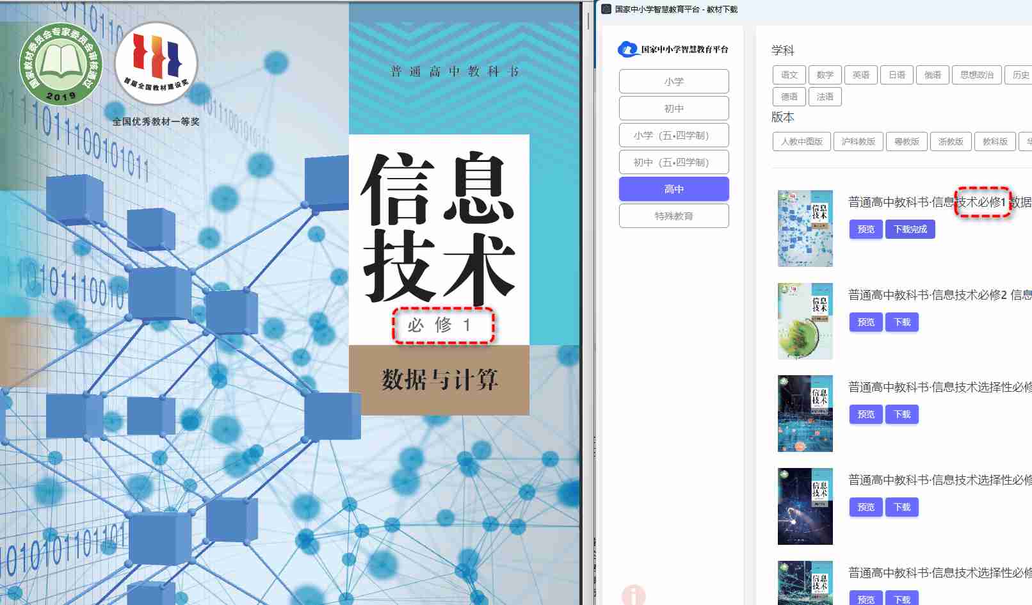Open 信息技术必修1 book cover thumbnail
This screenshot has width=1032, height=605.
click(805, 229)
